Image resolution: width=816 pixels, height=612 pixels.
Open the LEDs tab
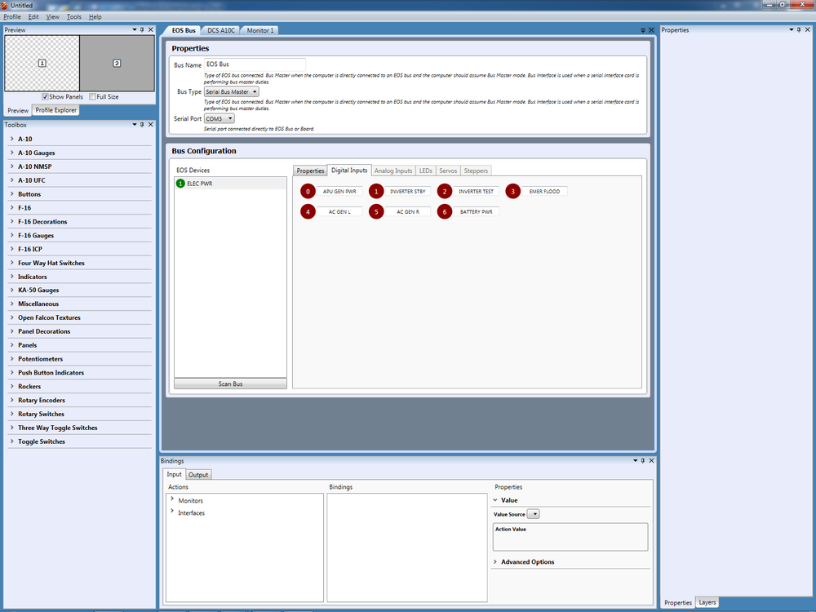click(x=426, y=171)
